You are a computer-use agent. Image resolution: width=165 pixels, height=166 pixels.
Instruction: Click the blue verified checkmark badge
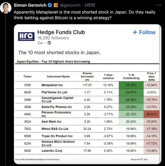(x=50, y=5)
